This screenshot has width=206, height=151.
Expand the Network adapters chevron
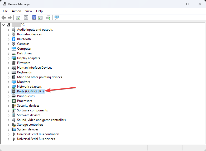(x=8, y=87)
